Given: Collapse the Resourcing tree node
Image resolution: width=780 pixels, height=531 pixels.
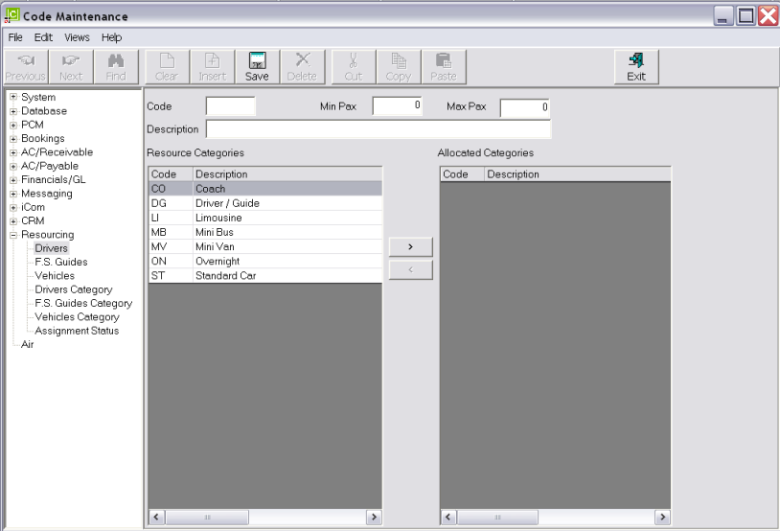Looking at the screenshot, I should pyautogui.click(x=13, y=235).
